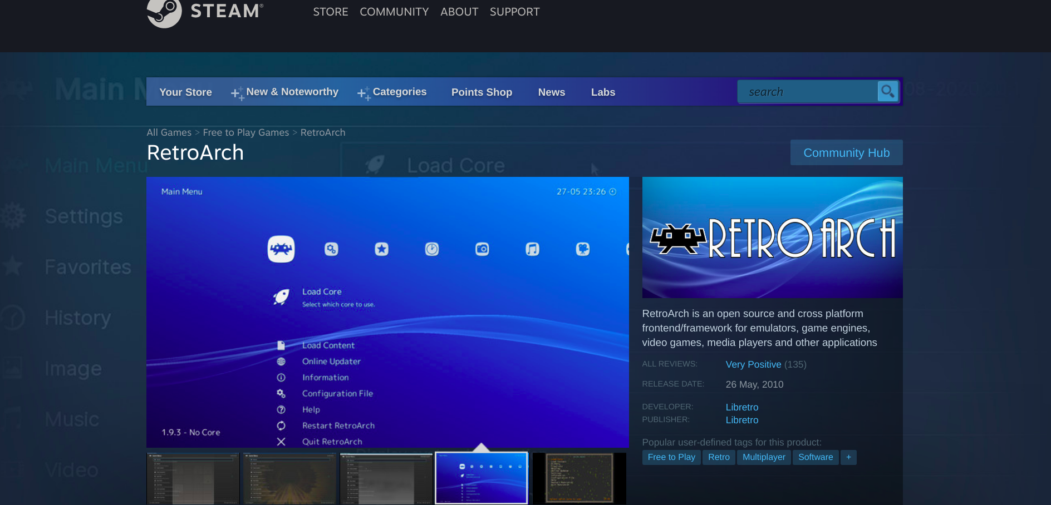Click the 1.9.3 - No Core version text
The image size is (1051, 505).
pyautogui.click(x=191, y=432)
